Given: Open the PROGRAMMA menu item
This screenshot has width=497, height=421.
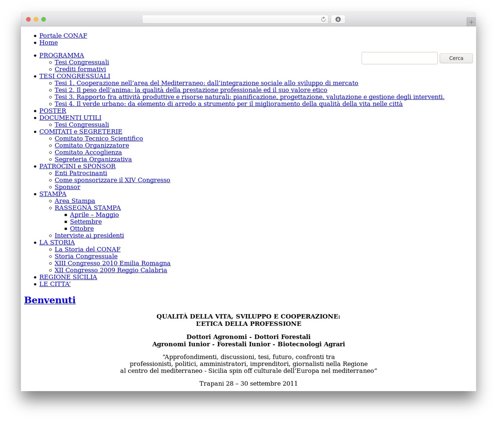Looking at the screenshot, I should [x=62, y=56].
